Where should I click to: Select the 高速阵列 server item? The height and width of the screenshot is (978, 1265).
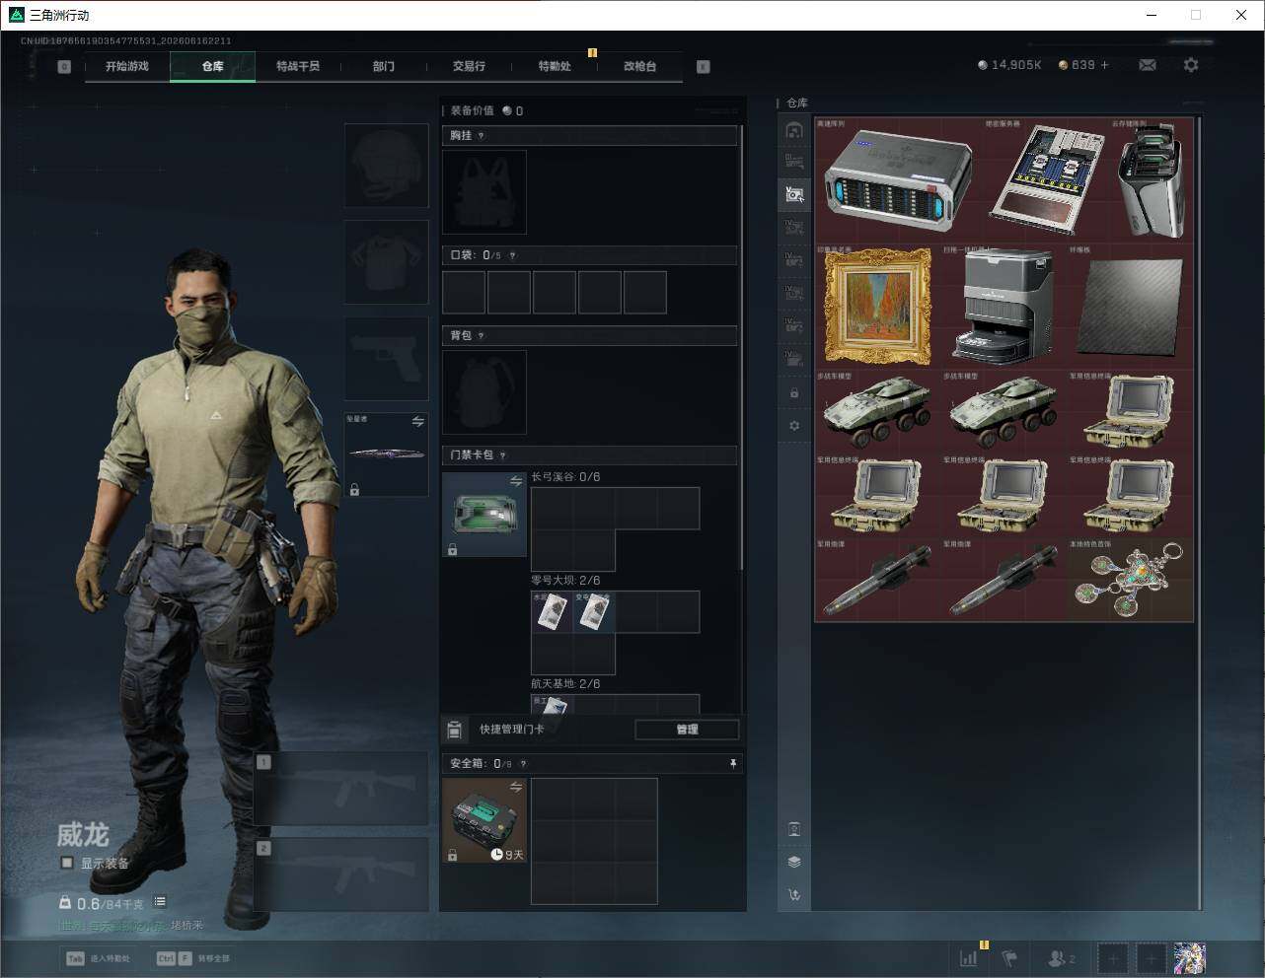click(x=898, y=181)
